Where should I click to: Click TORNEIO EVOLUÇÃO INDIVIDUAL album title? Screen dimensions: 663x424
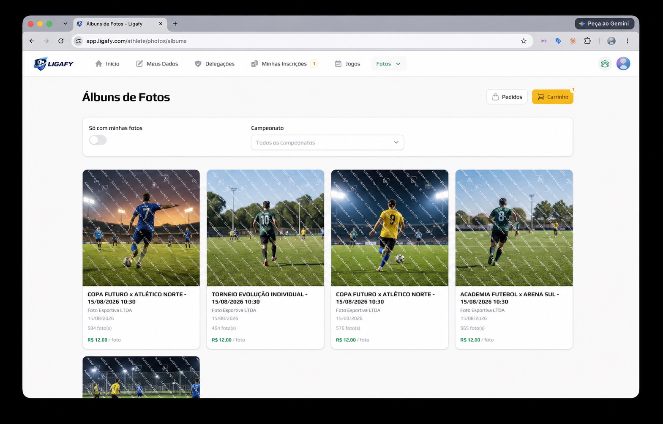click(x=259, y=298)
